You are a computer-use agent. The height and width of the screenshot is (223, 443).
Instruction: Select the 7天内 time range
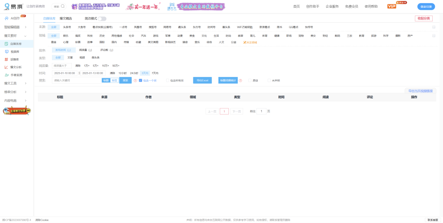coord(155,73)
